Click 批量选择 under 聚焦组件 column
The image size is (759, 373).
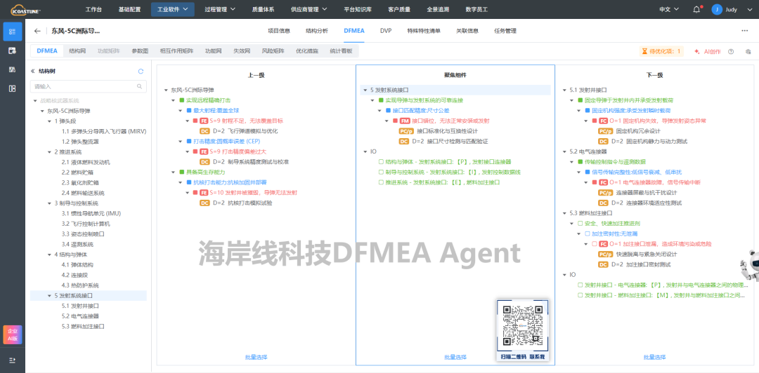[455, 357]
